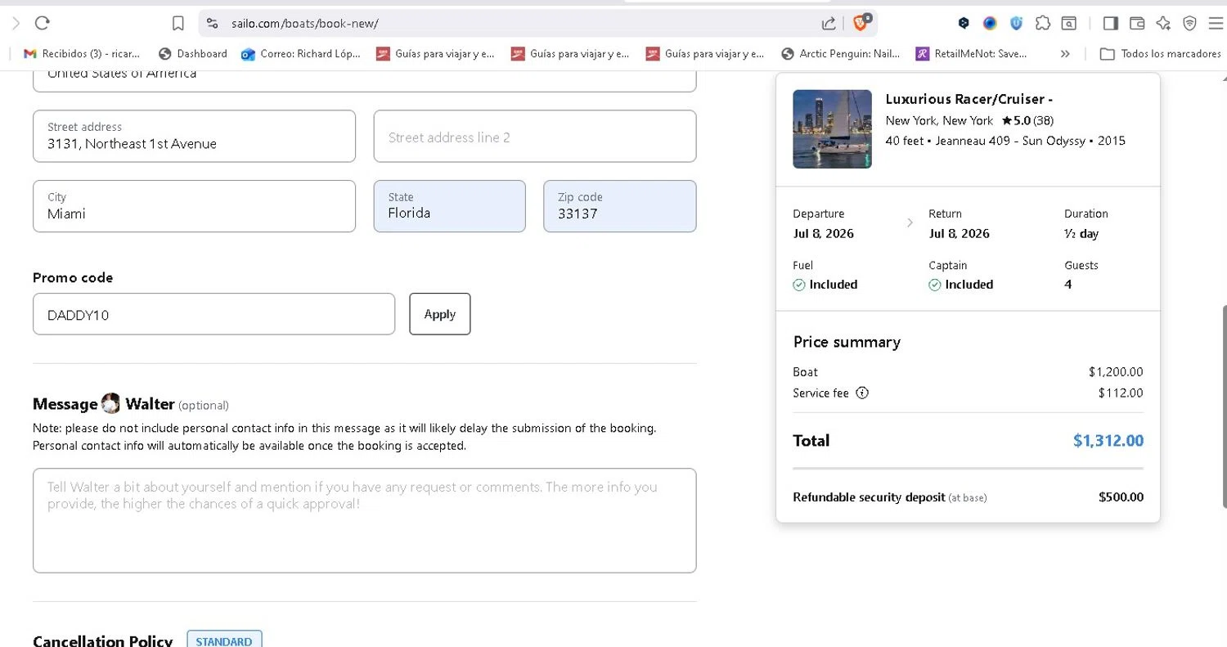Open the colorful circle extension icon

click(990, 24)
